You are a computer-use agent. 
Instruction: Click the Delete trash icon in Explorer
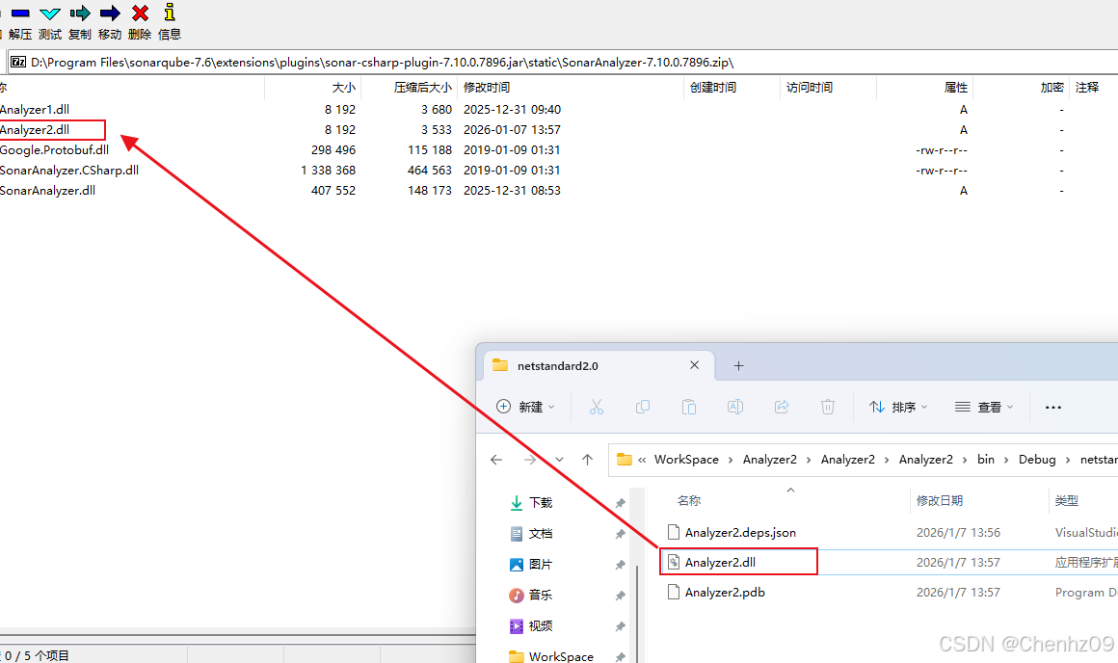coord(828,407)
